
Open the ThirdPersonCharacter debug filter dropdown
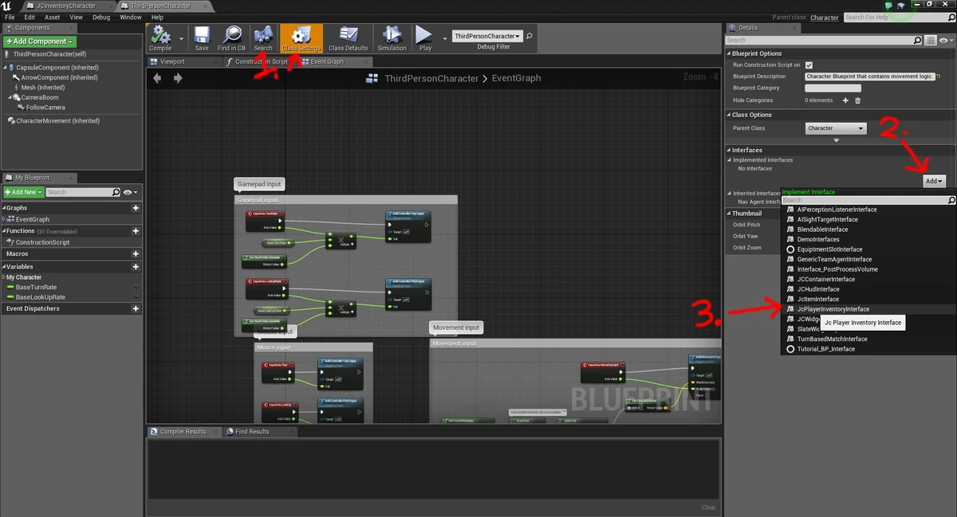pos(487,36)
